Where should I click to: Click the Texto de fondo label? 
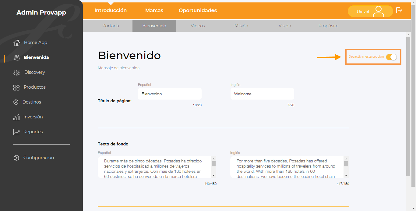click(x=113, y=144)
